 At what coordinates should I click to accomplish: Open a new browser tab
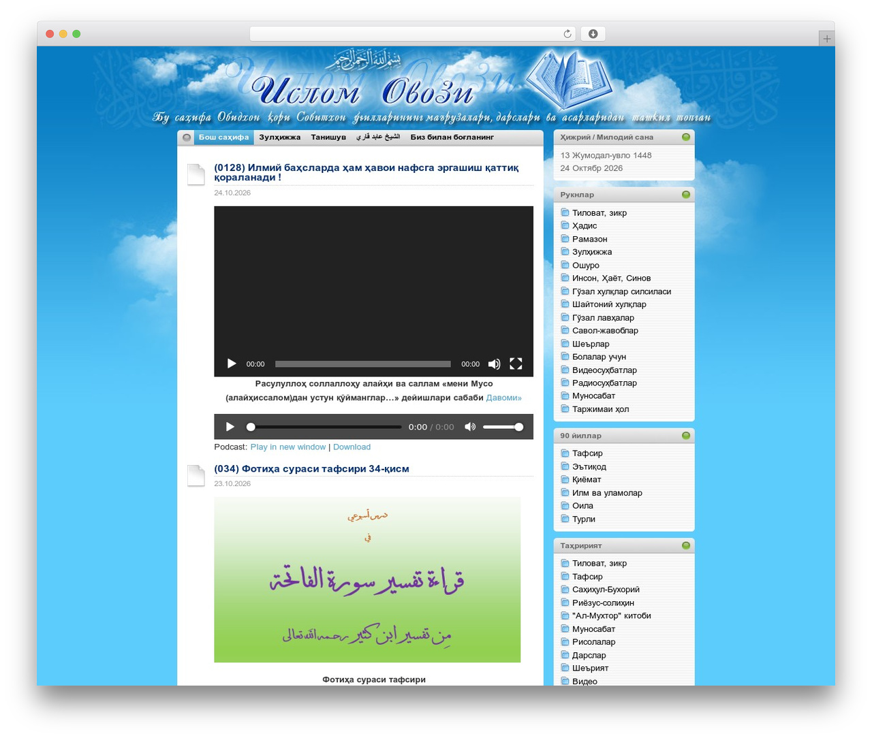(827, 39)
